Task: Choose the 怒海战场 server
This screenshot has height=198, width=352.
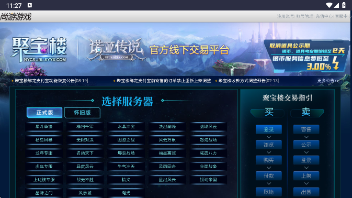Action: tap(208, 140)
